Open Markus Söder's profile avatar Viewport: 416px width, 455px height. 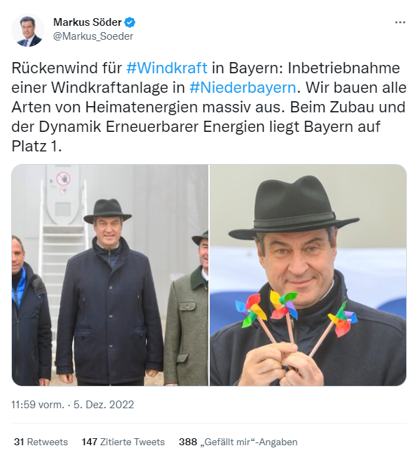[28, 30]
